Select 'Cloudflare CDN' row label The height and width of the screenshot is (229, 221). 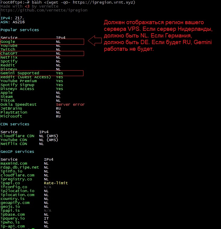coord(17,136)
